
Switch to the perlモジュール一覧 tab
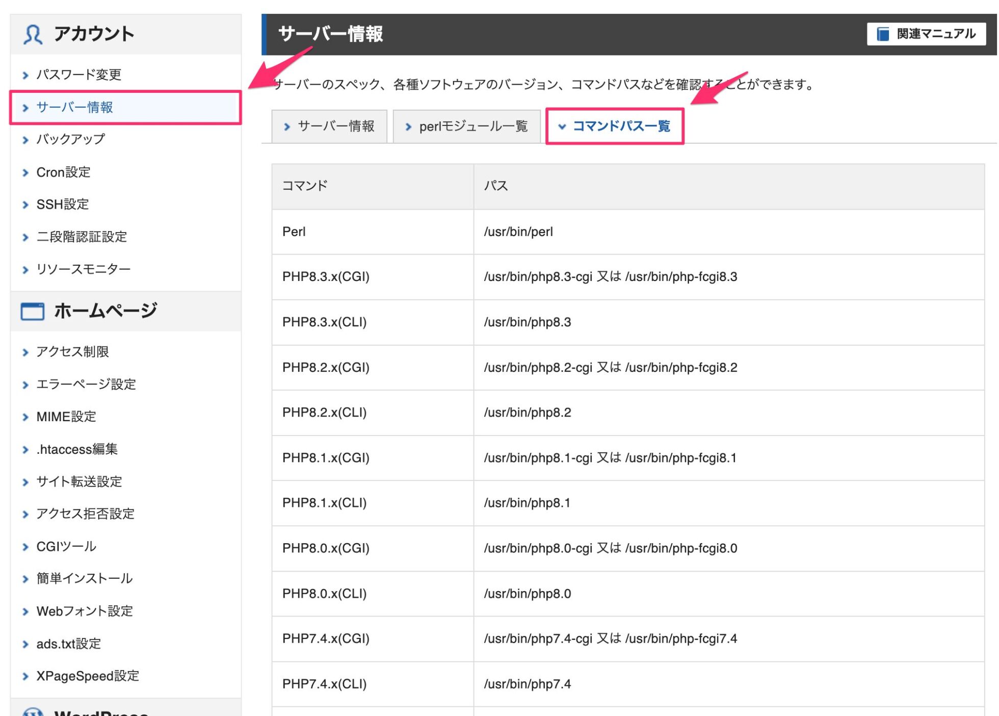(466, 126)
